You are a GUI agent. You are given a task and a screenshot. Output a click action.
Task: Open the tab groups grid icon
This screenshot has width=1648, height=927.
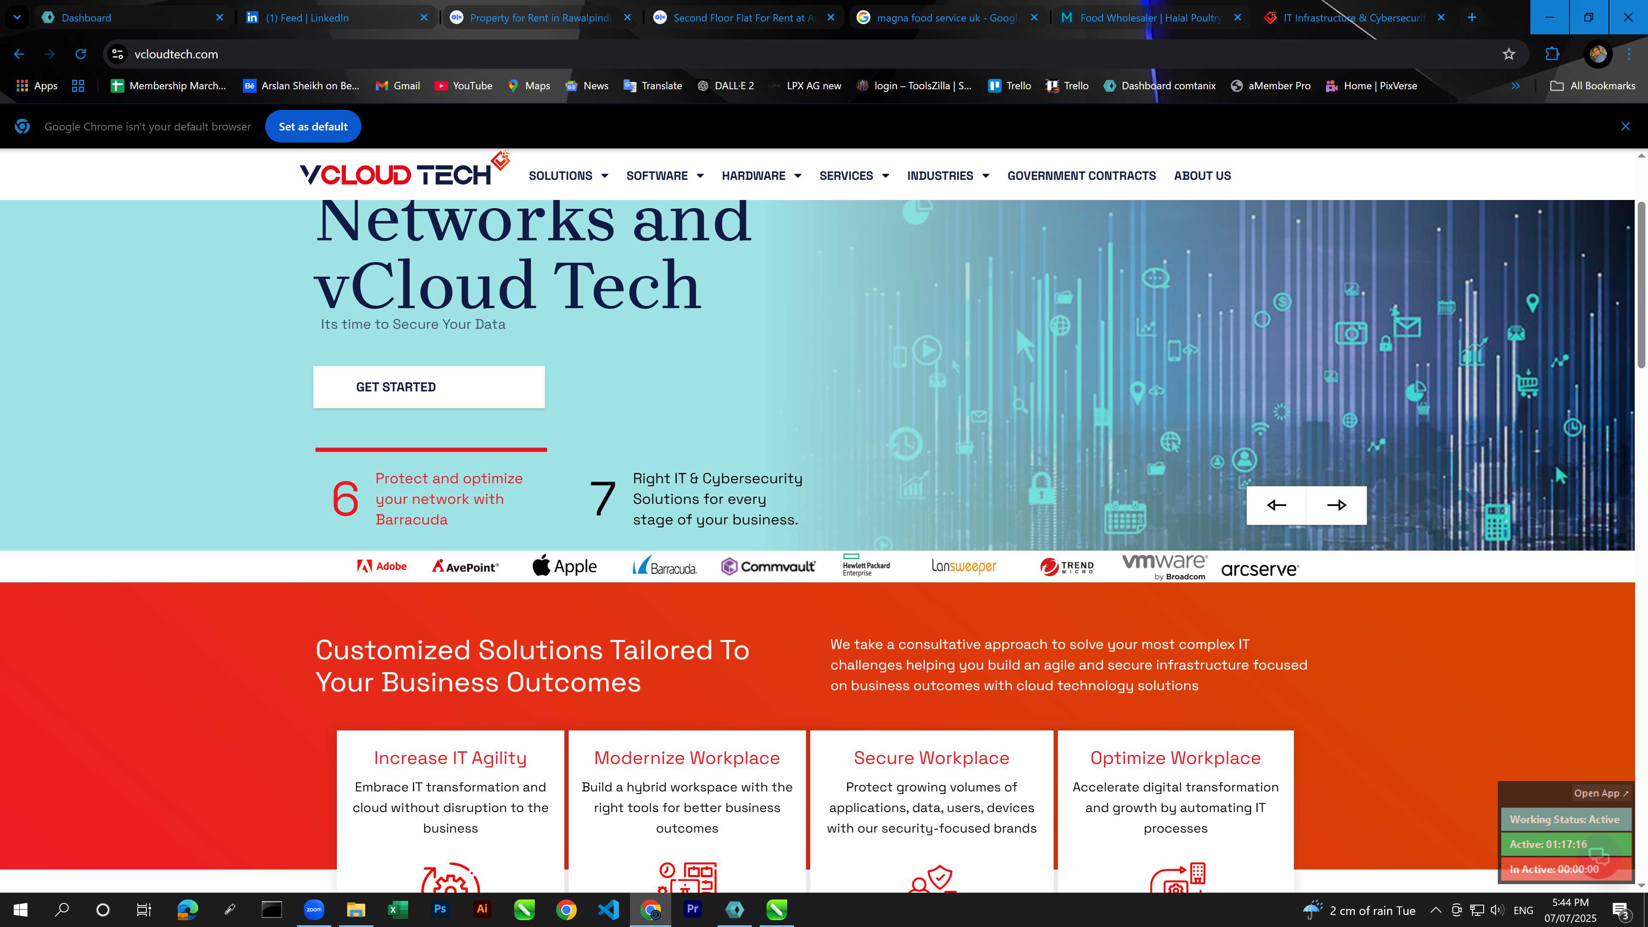point(78,86)
